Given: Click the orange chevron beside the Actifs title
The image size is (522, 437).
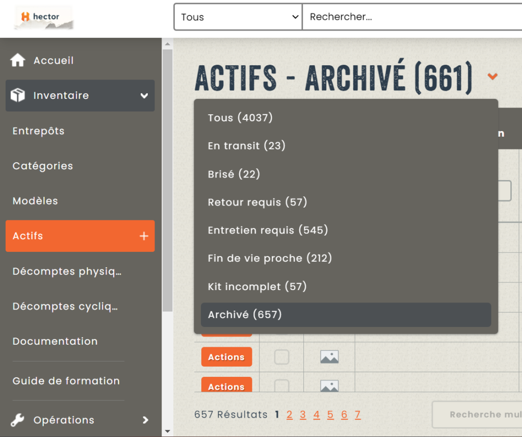Looking at the screenshot, I should click(x=492, y=77).
